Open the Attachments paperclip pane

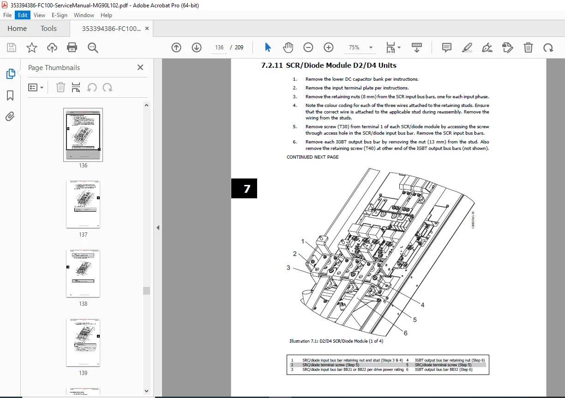tap(10, 117)
